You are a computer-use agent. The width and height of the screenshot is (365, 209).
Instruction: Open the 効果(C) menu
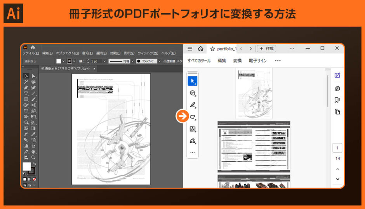[115, 53]
